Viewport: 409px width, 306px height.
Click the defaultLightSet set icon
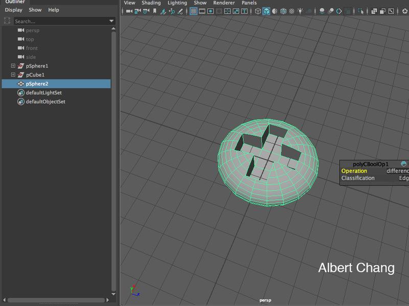pos(21,93)
